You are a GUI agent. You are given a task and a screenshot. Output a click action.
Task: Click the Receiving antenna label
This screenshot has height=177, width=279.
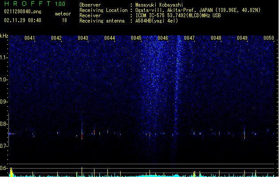(102, 21)
